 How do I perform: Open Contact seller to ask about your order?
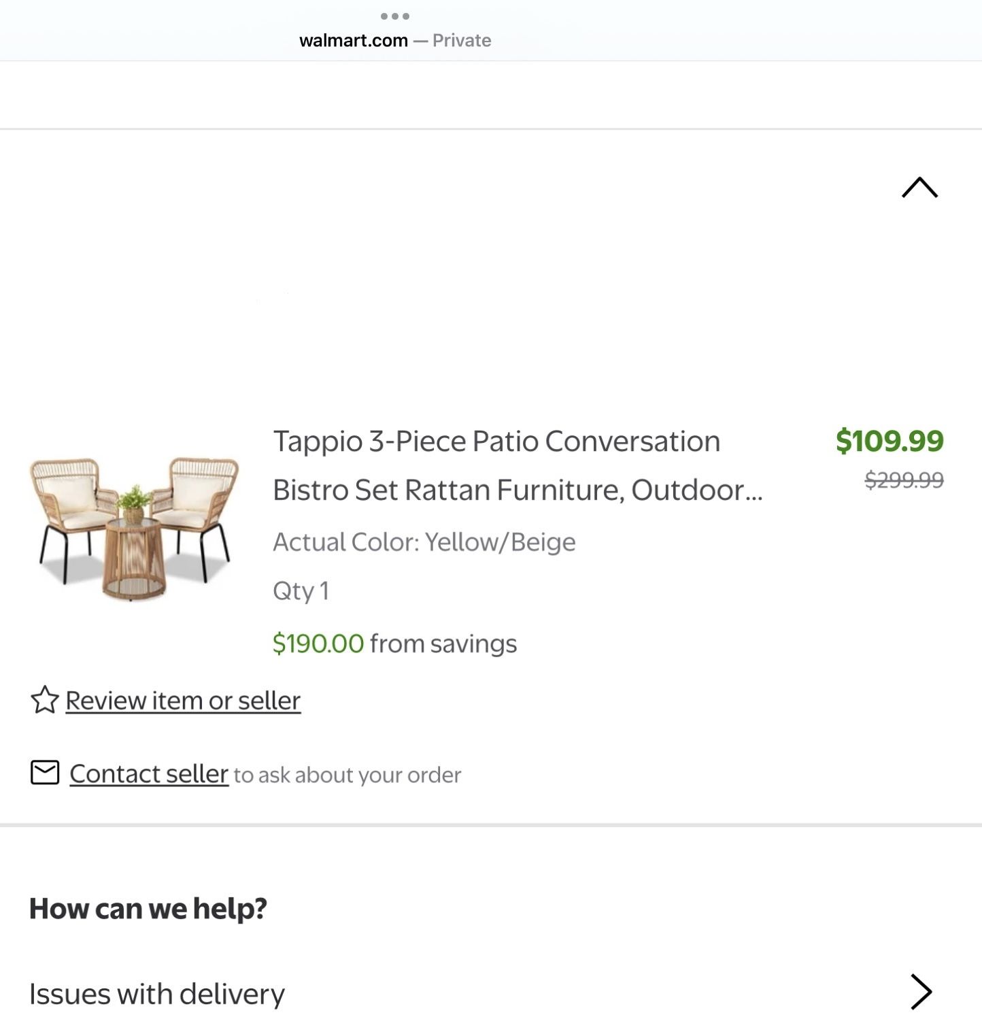click(x=149, y=773)
